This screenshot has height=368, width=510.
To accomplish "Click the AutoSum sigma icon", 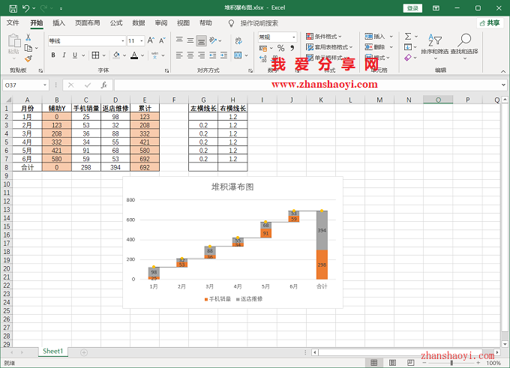I will (408, 37).
